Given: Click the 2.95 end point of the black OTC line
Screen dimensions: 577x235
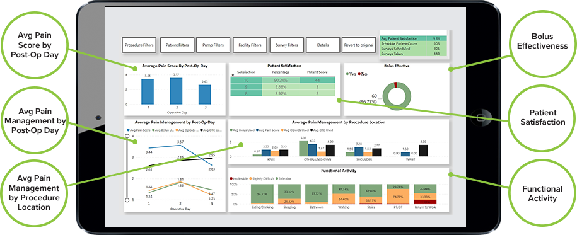Looking at the screenshot, I should pos(213,159).
